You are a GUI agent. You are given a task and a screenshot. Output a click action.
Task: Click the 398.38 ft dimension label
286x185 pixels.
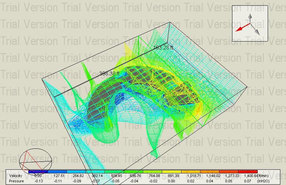click(x=110, y=73)
